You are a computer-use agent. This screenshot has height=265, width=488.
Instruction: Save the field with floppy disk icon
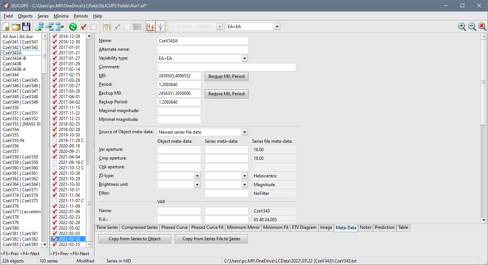26,27
